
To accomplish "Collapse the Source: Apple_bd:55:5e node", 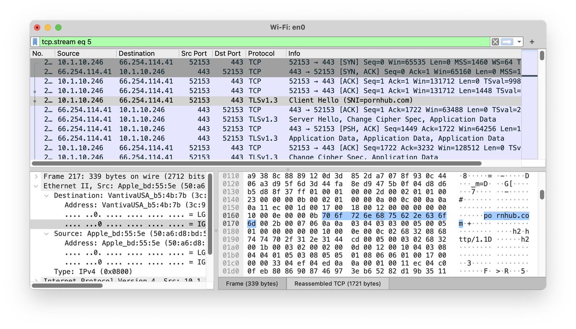I will [46, 234].
